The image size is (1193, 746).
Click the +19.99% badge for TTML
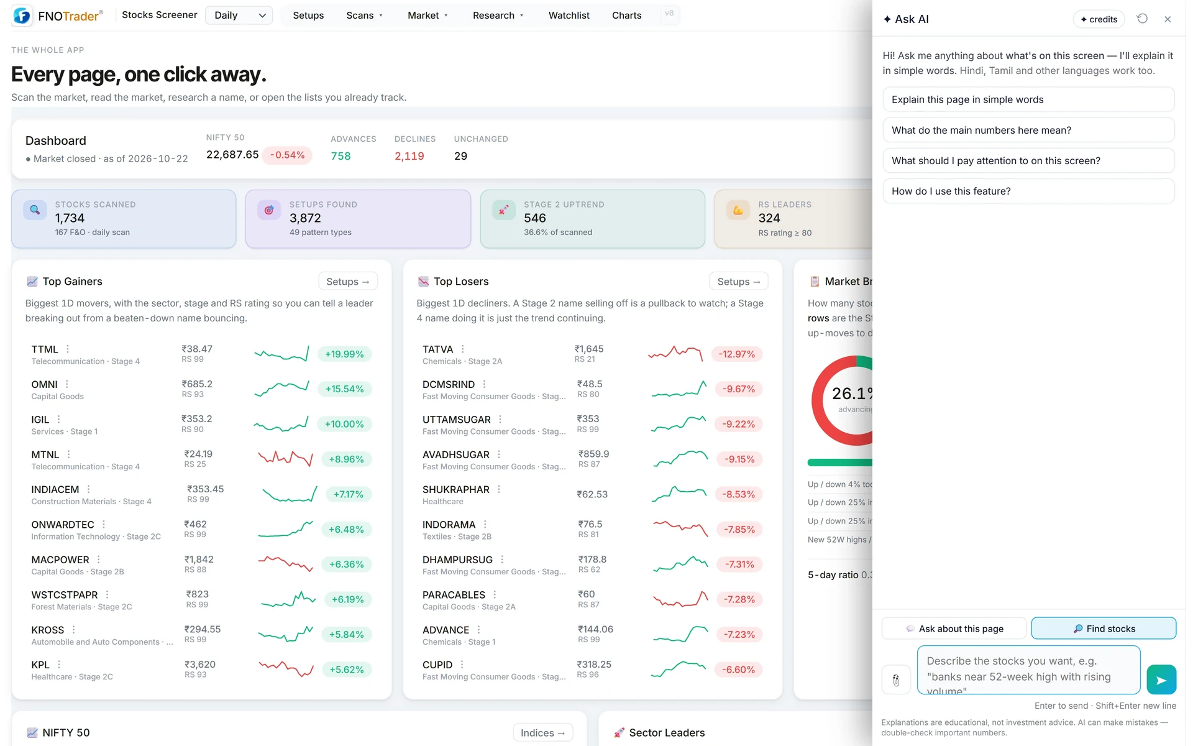point(344,354)
